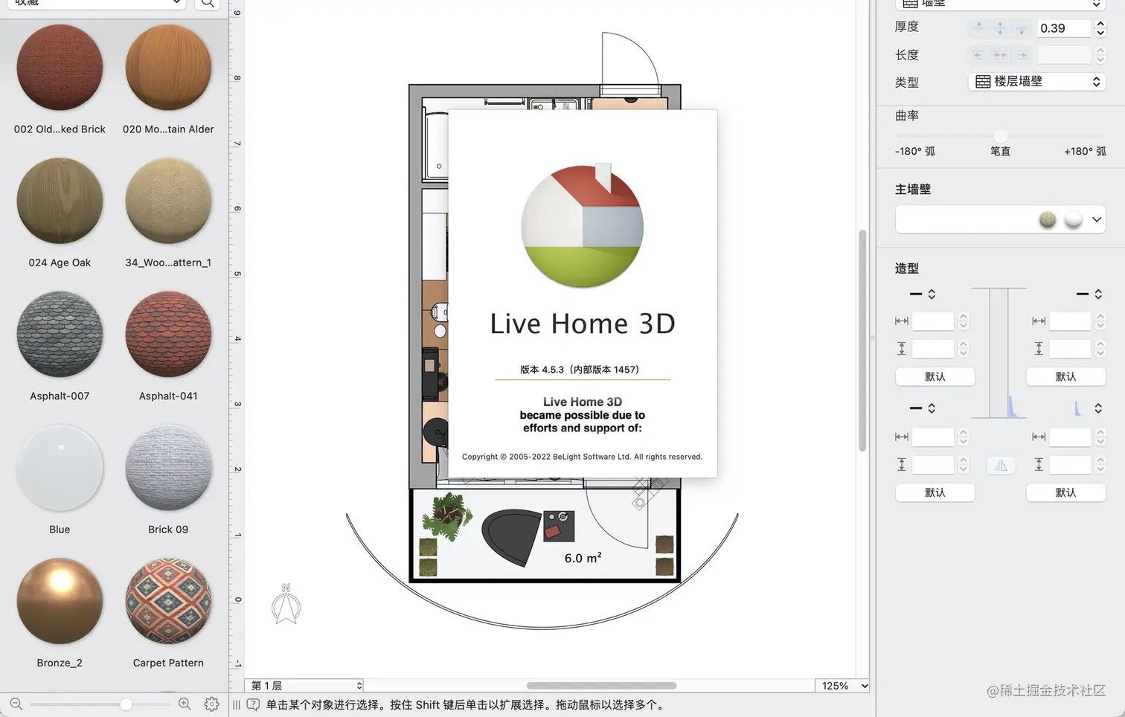
Task: Click the magnifier search button above materials
Action: [208, 3]
